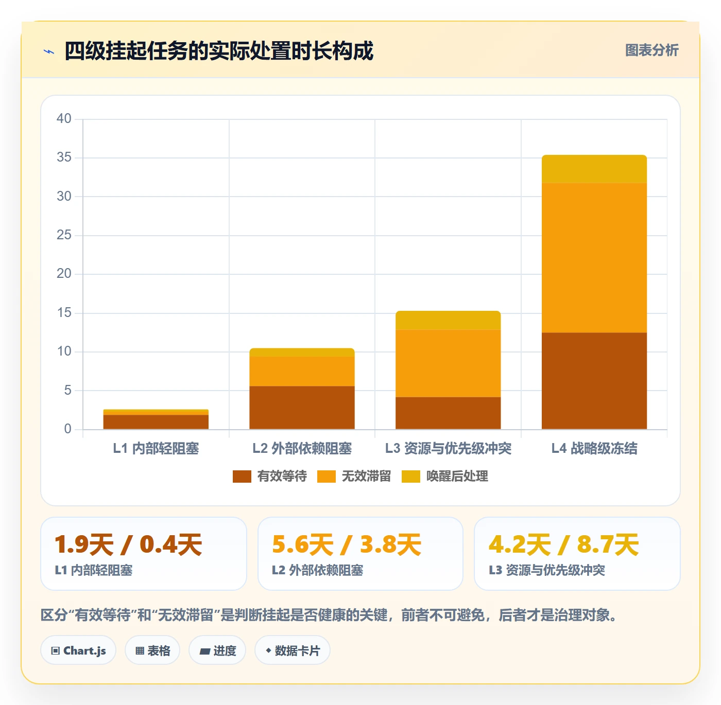Click the dark brown 有效等待 segment of the L3 bar
The width and height of the screenshot is (721, 705).
coord(448,413)
